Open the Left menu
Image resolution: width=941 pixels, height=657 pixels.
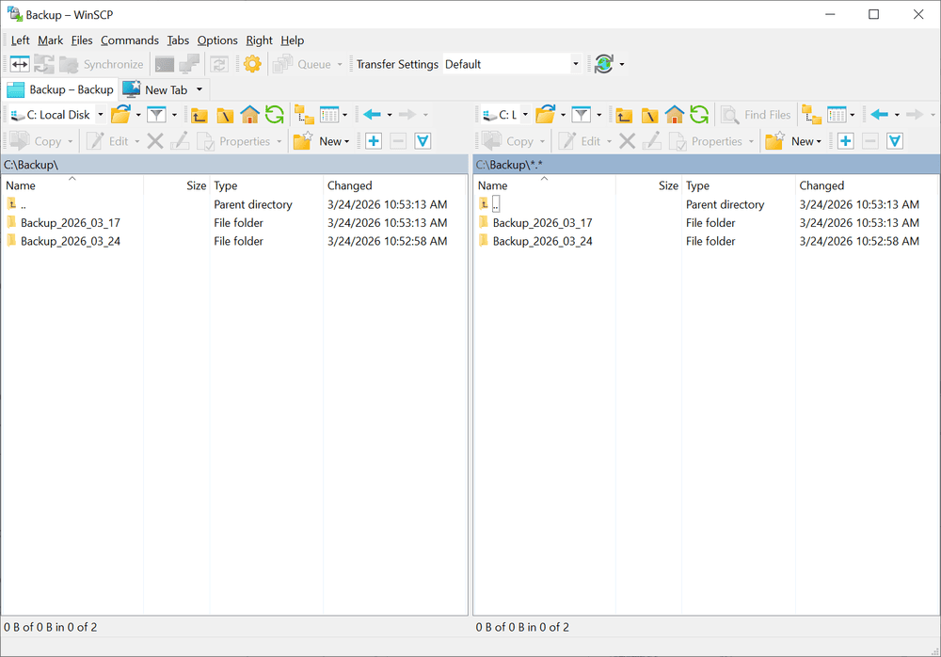tap(20, 40)
